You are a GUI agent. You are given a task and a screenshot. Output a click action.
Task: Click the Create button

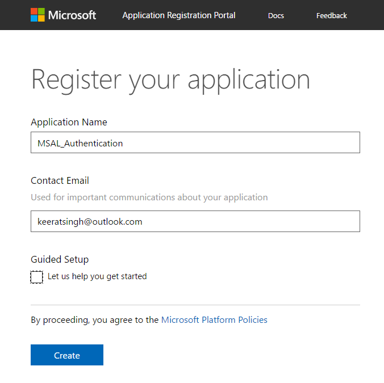pyautogui.click(x=67, y=355)
